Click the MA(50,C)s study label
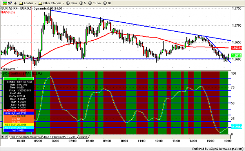 8,12
